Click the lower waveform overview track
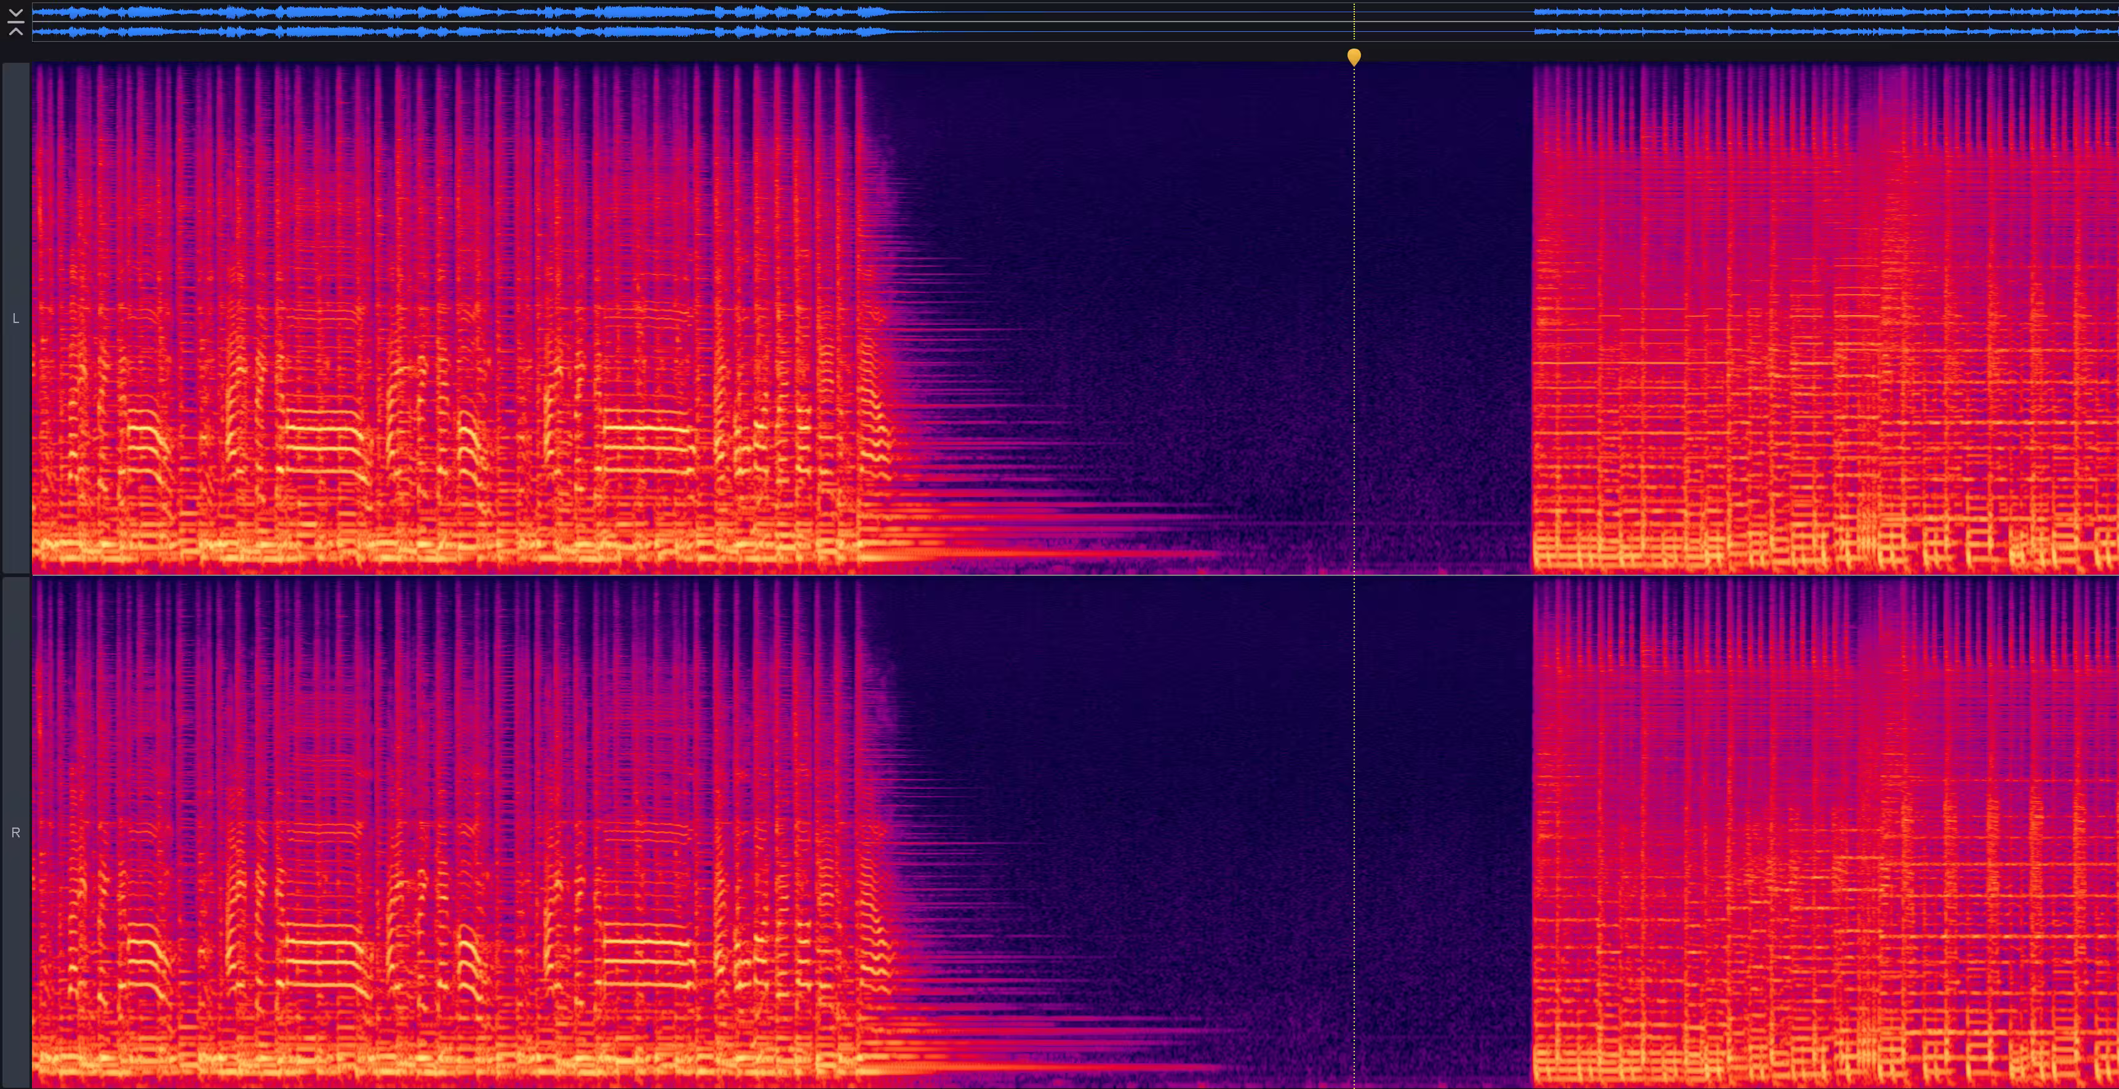Image resolution: width=2119 pixels, height=1089 pixels. (x=1075, y=31)
